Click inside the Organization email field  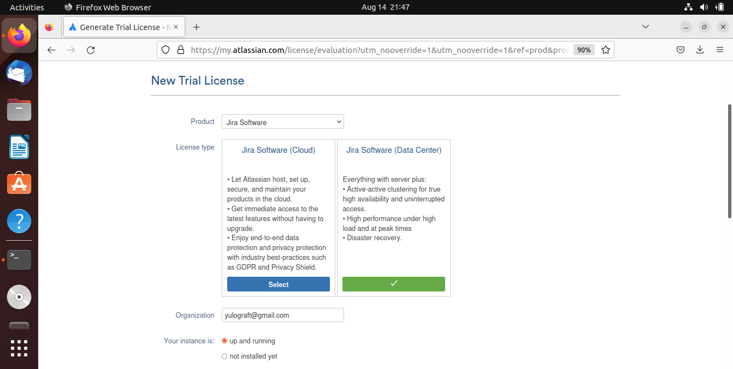pyautogui.click(x=282, y=315)
